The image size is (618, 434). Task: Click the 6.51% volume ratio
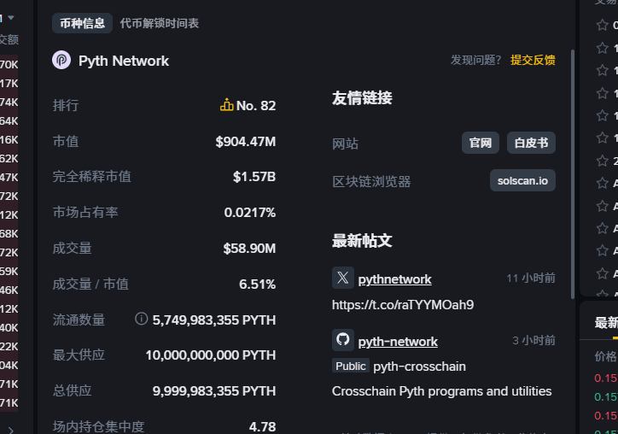258,284
